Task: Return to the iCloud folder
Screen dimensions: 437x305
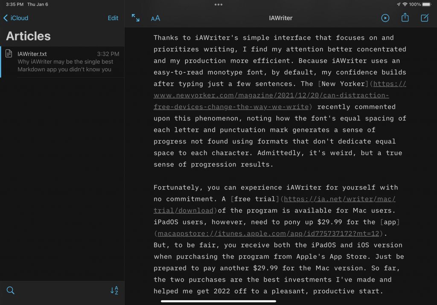Action: coord(16,18)
